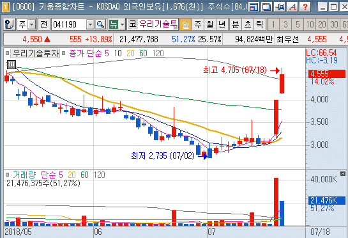Click the 최고 4,705 (07/18) annotation

click(235, 70)
